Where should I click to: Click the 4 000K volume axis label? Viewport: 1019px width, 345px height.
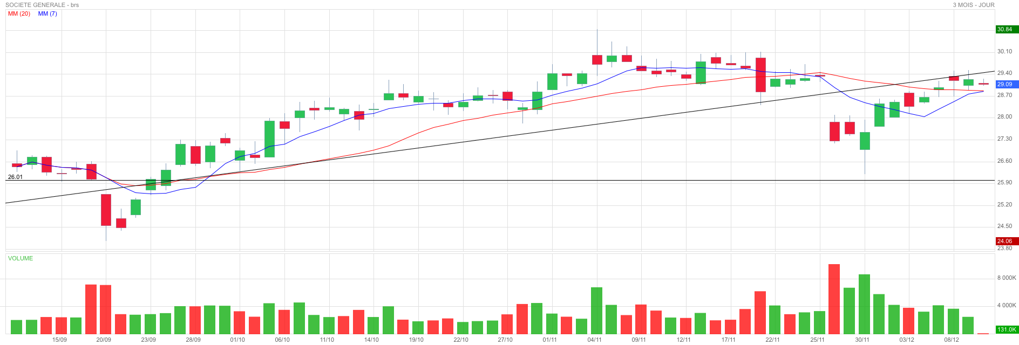point(1007,305)
